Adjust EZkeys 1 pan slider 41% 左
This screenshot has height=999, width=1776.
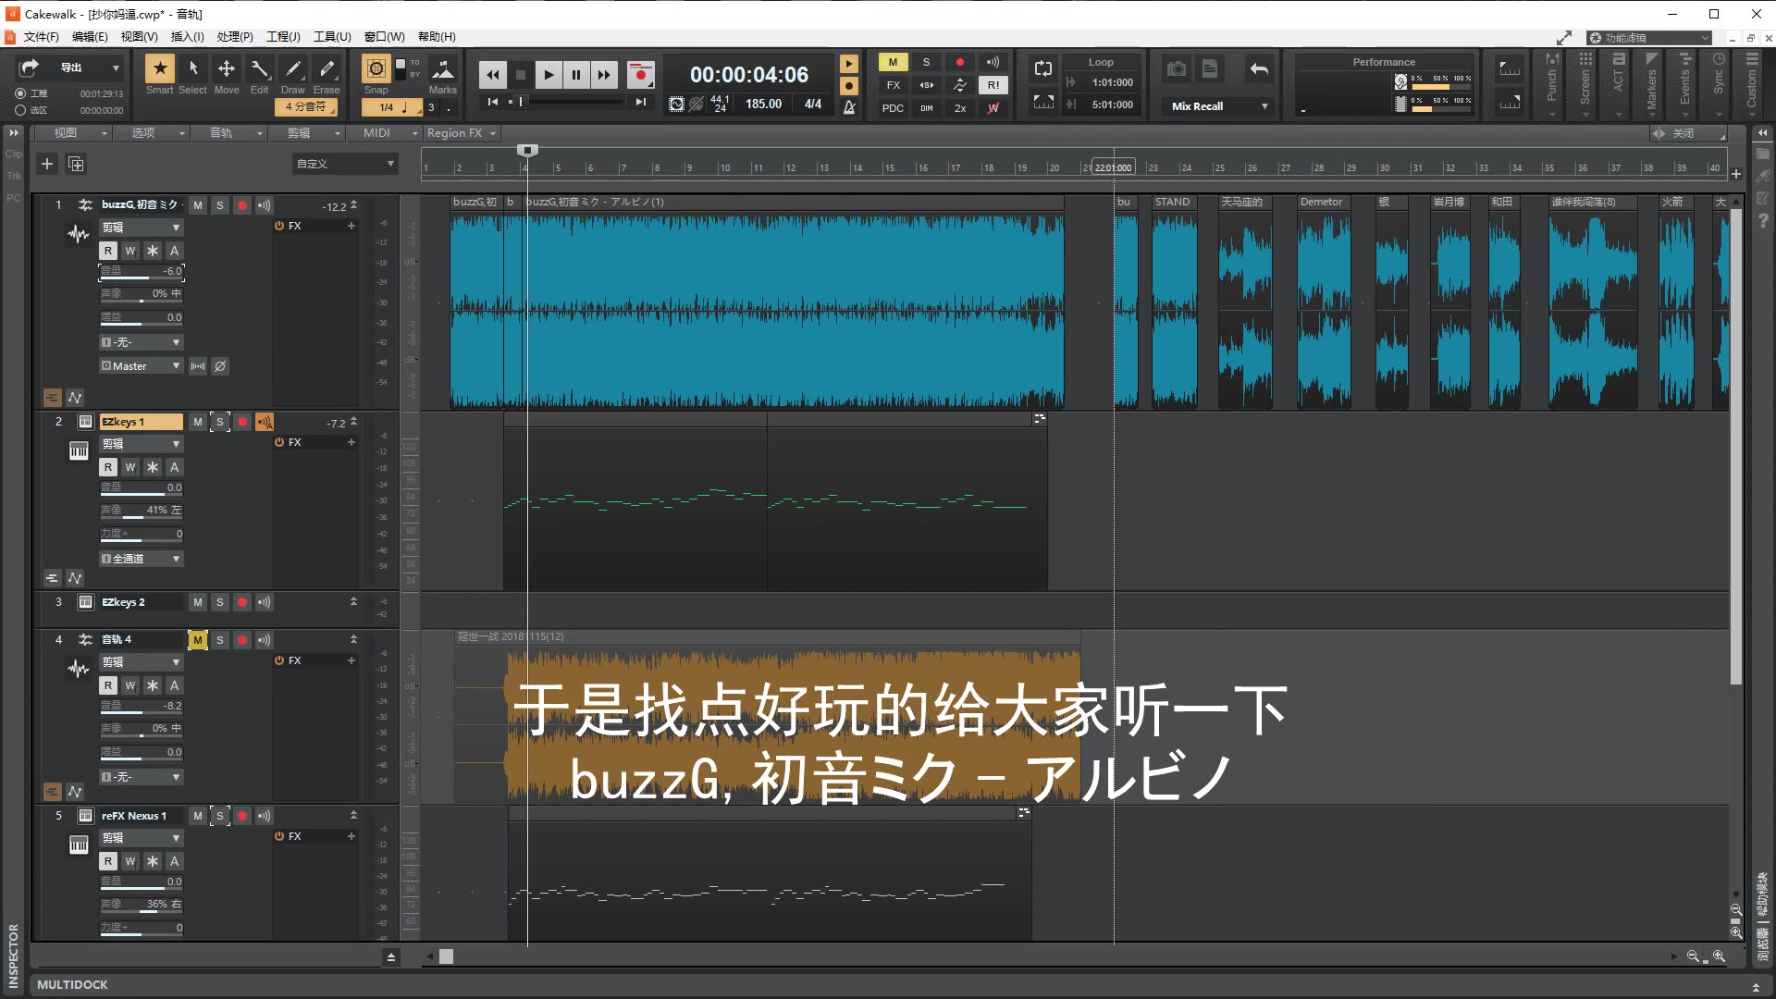141,511
